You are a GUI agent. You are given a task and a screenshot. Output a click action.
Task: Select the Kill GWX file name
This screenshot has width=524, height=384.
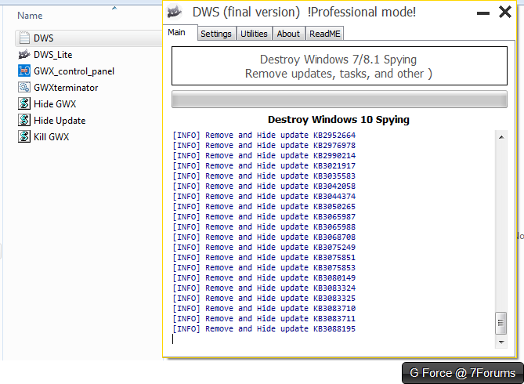click(x=51, y=136)
